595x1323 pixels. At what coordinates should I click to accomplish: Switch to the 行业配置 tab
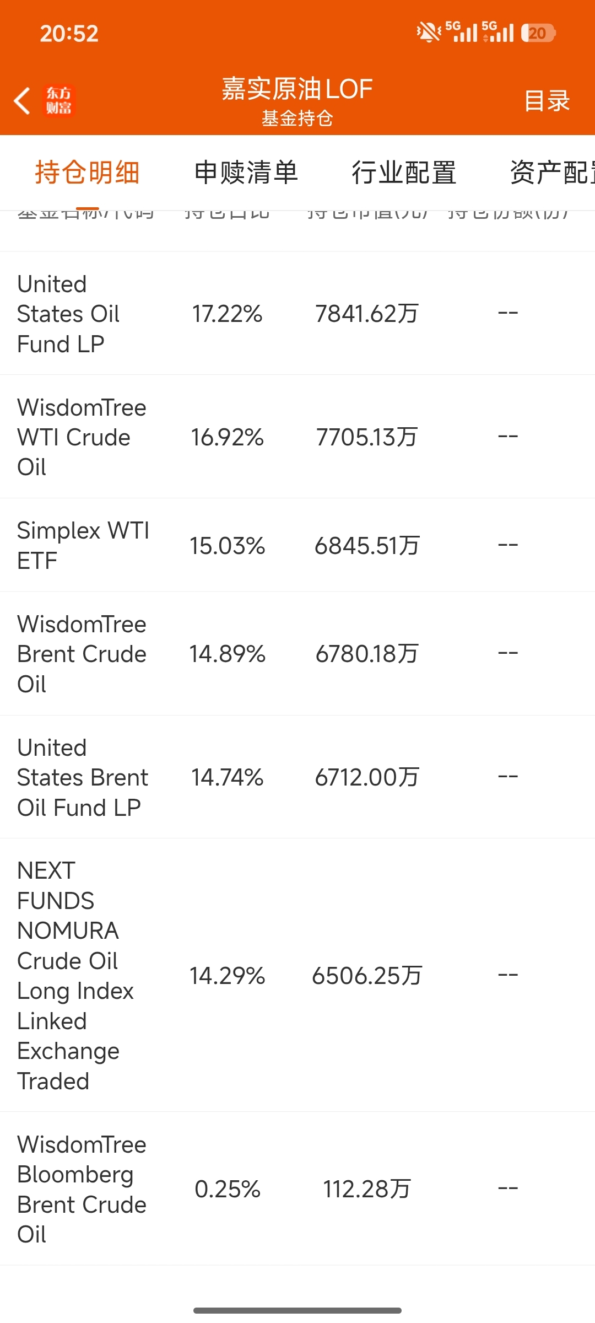[404, 173]
